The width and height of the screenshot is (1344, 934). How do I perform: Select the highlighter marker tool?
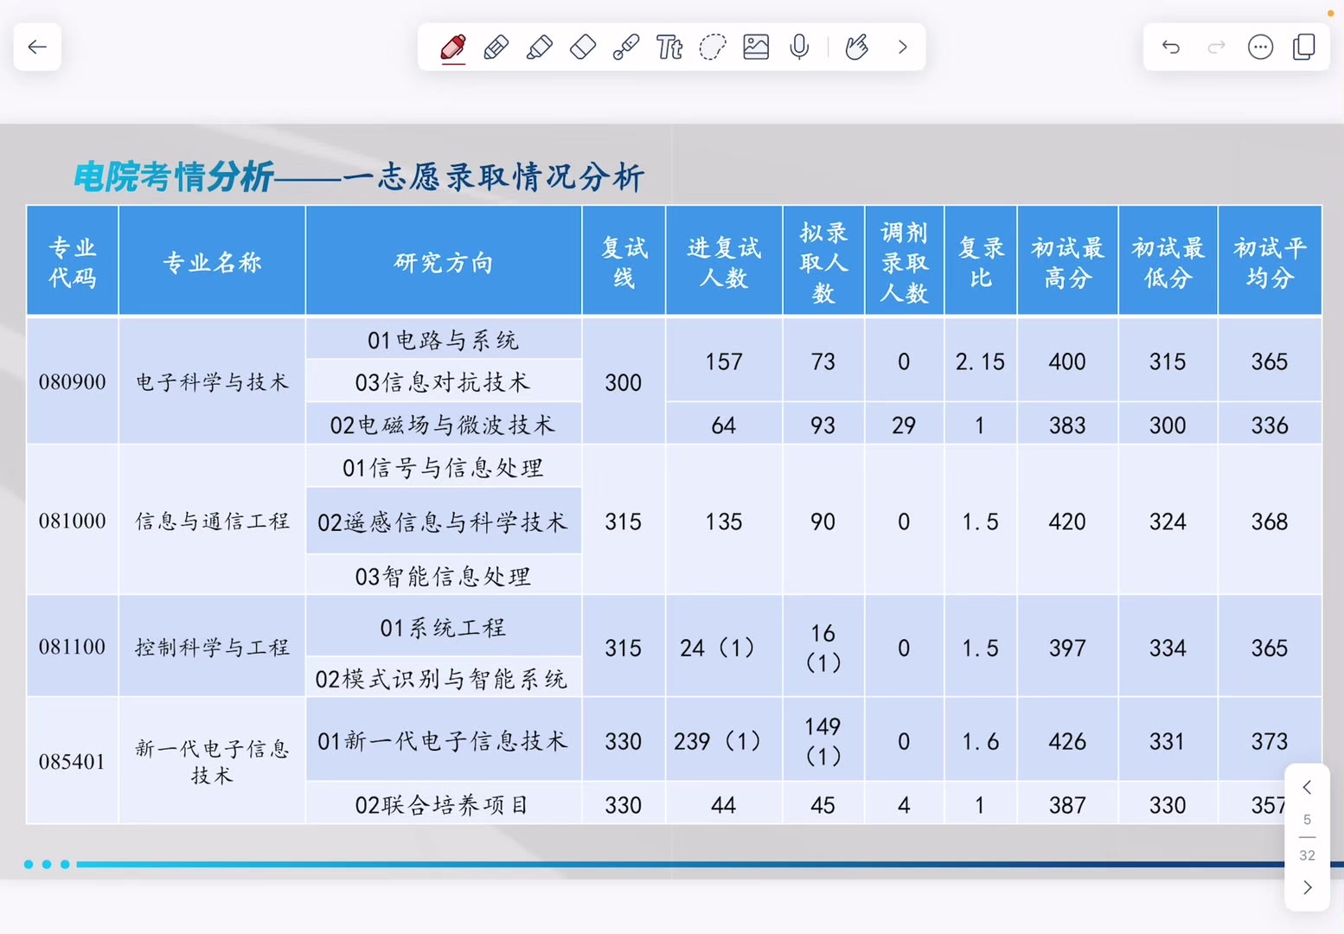tap(540, 47)
